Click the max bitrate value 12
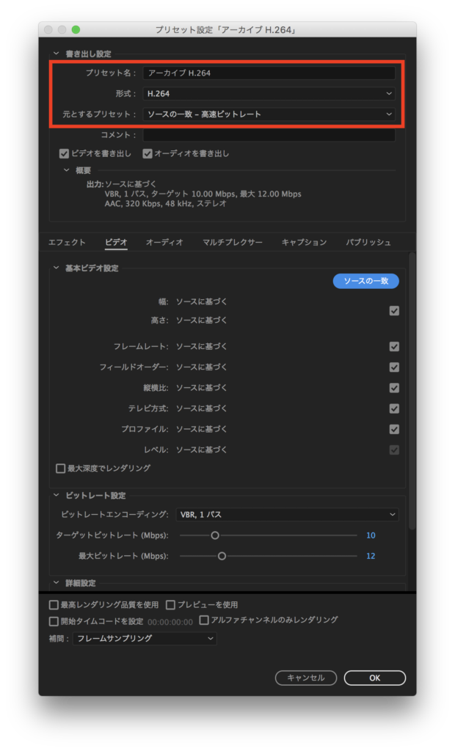This screenshot has height=751, width=455. [371, 556]
